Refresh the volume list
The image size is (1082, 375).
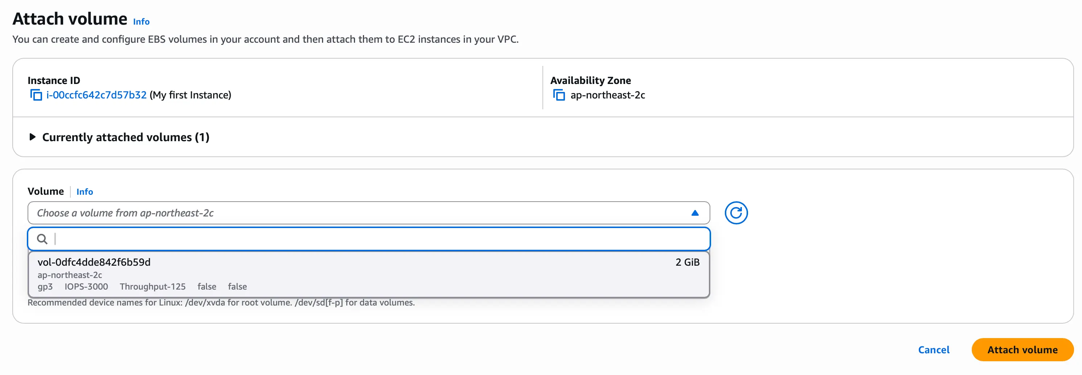pyautogui.click(x=735, y=213)
